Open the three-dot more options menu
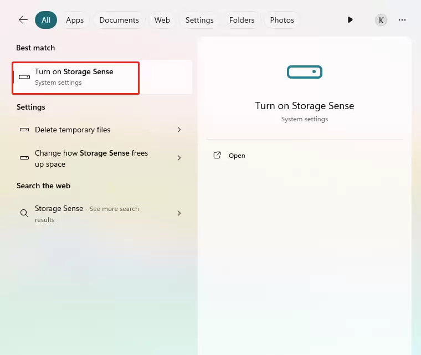Viewport: 421px width, 355px height. [402, 20]
